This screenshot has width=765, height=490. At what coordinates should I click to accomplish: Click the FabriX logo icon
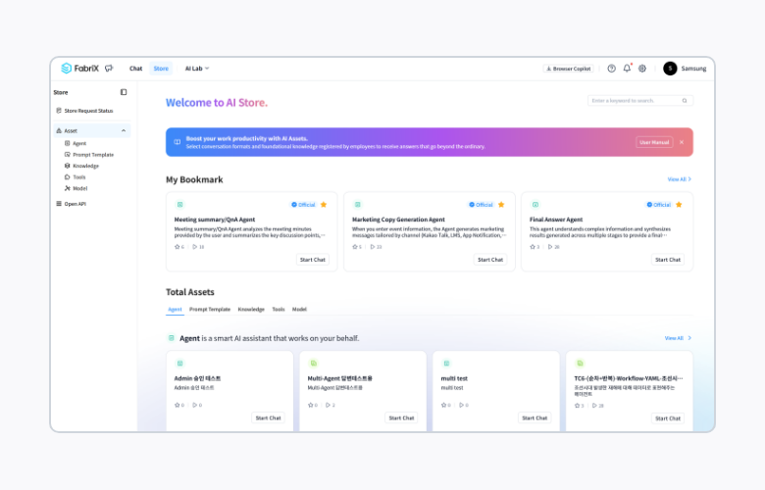(67, 69)
